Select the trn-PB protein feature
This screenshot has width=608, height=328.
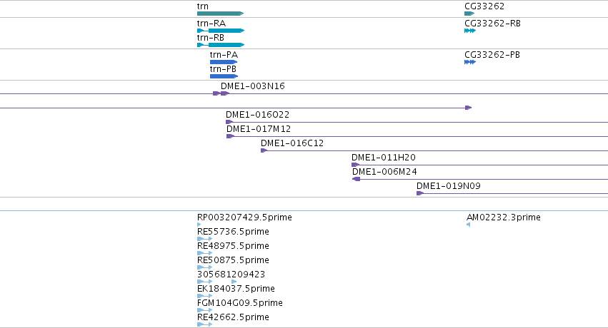click(224, 76)
